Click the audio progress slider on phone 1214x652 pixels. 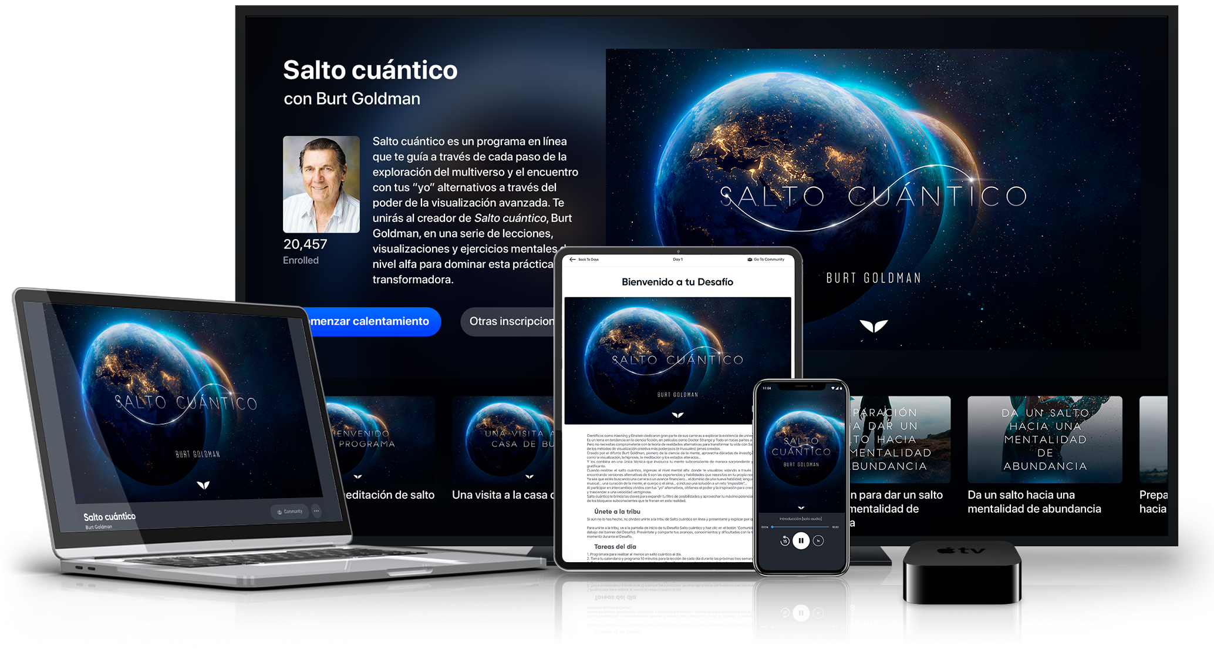[800, 527]
